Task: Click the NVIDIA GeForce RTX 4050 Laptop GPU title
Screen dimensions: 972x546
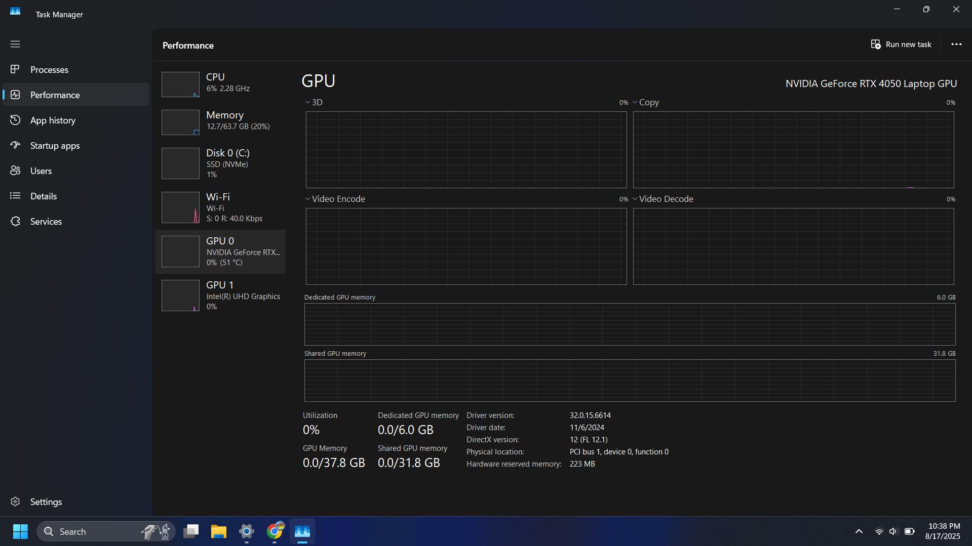Action: click(x=871, y=83)
